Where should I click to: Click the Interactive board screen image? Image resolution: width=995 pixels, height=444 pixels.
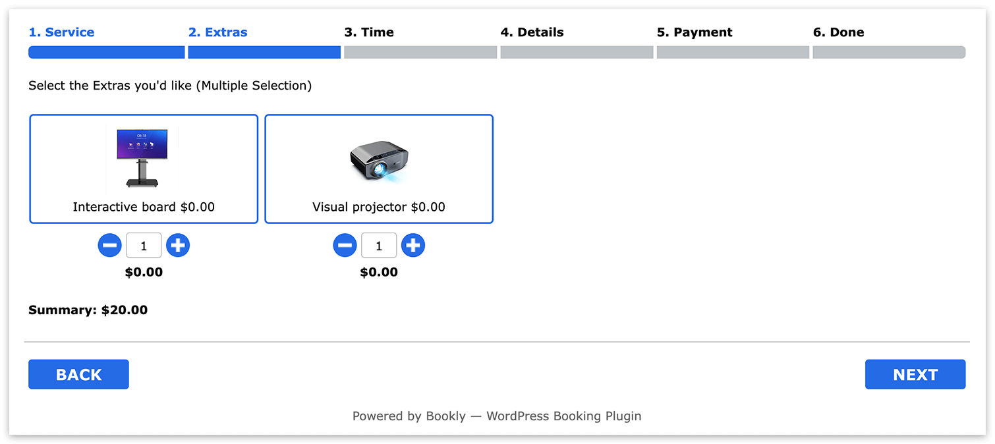point(142,159)
